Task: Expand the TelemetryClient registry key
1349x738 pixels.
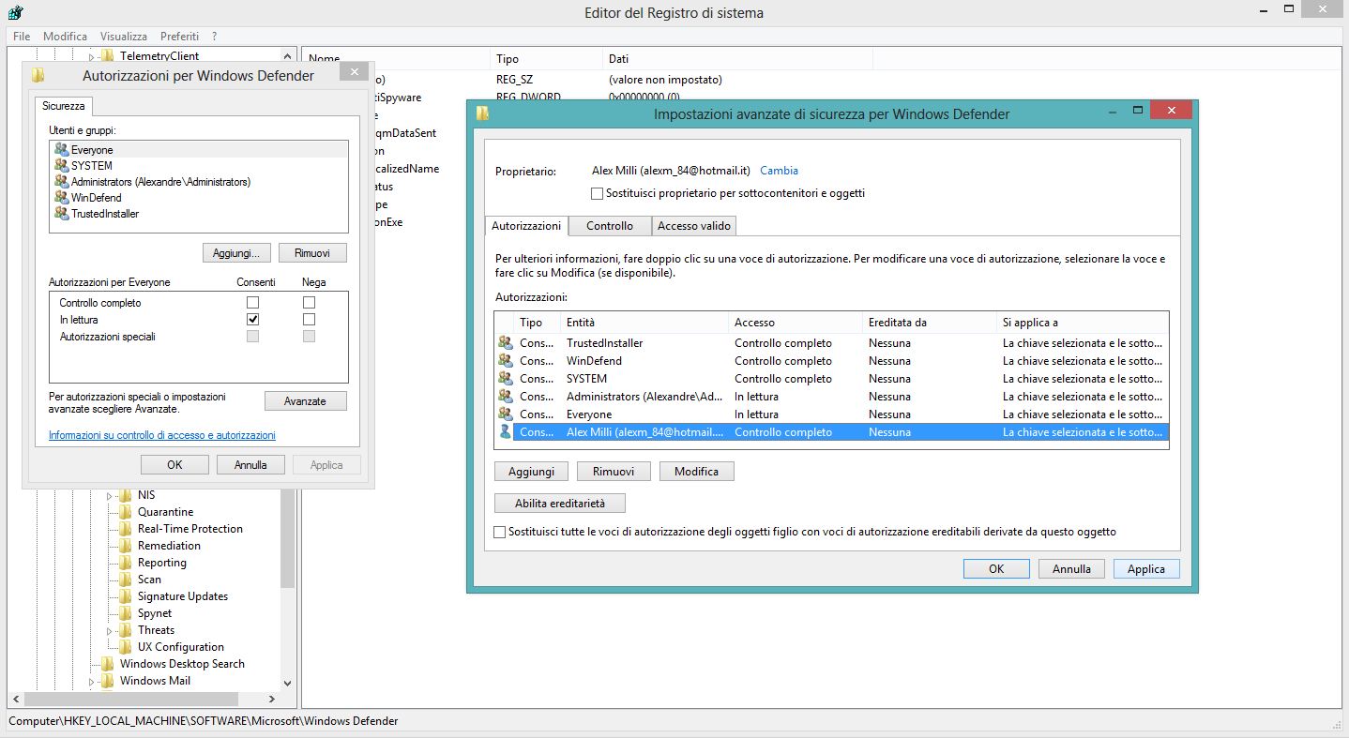Action: [x=92, y=57]
